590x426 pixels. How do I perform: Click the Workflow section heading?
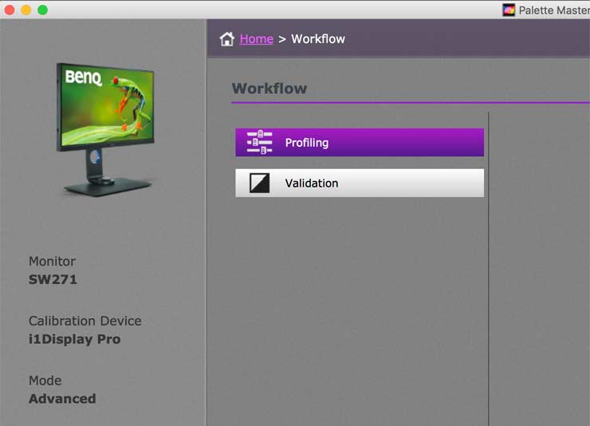(269, 89)
